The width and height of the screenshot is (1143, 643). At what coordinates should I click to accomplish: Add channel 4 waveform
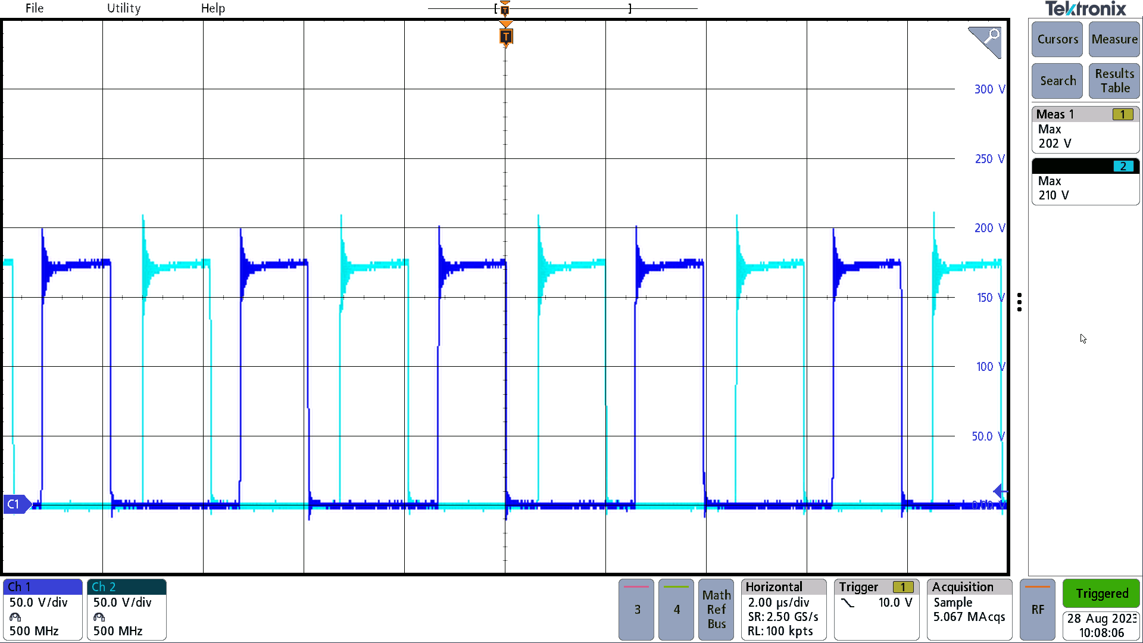(x=676, y=610)
